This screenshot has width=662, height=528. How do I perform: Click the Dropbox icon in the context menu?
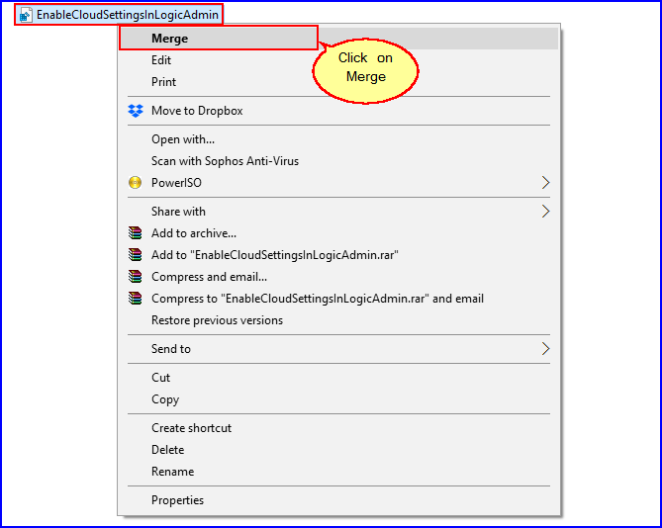[136, 111]
